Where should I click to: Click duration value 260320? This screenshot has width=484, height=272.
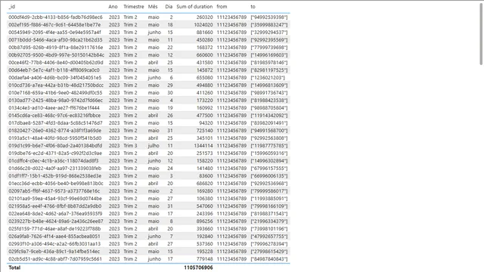(205, 17)
